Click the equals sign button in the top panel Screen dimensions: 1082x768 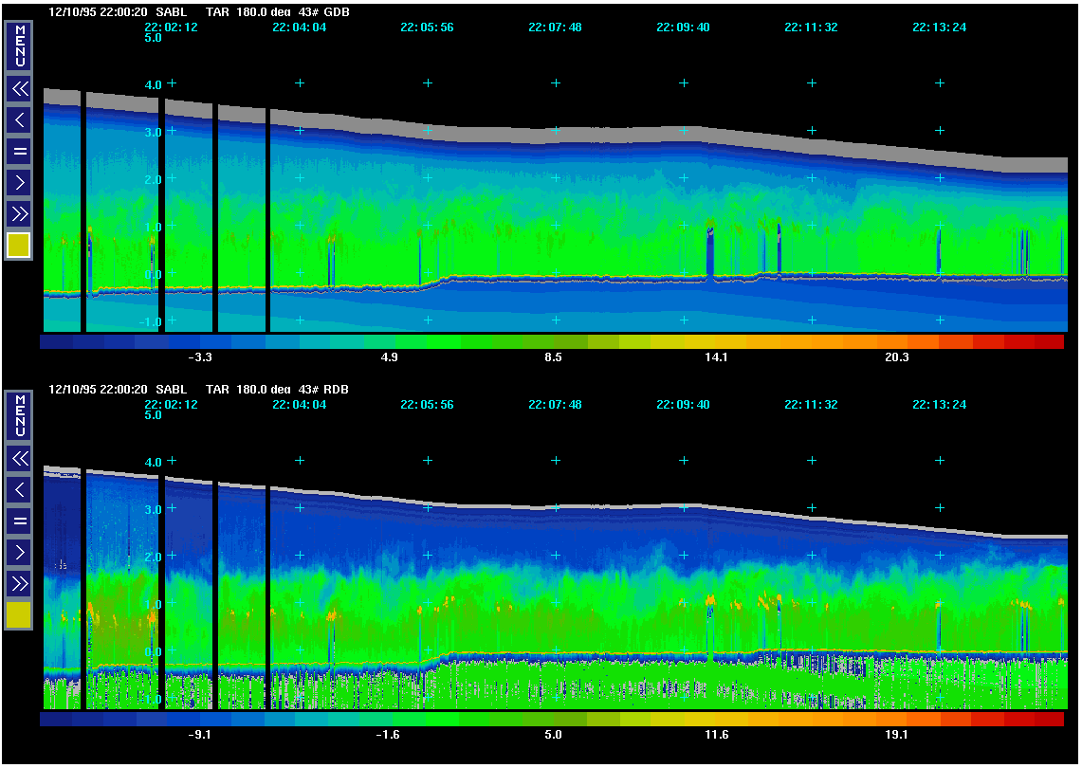[19, 151]
